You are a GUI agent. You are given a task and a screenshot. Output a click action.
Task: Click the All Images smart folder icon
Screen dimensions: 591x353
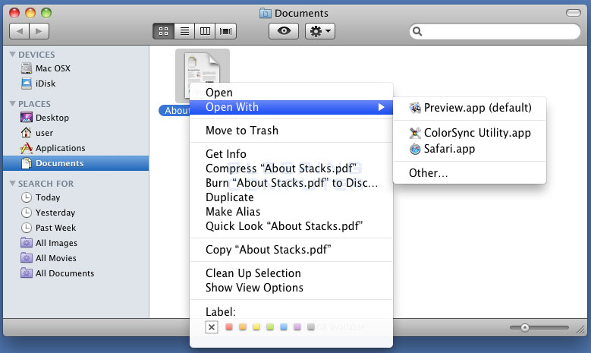[27, 242]
